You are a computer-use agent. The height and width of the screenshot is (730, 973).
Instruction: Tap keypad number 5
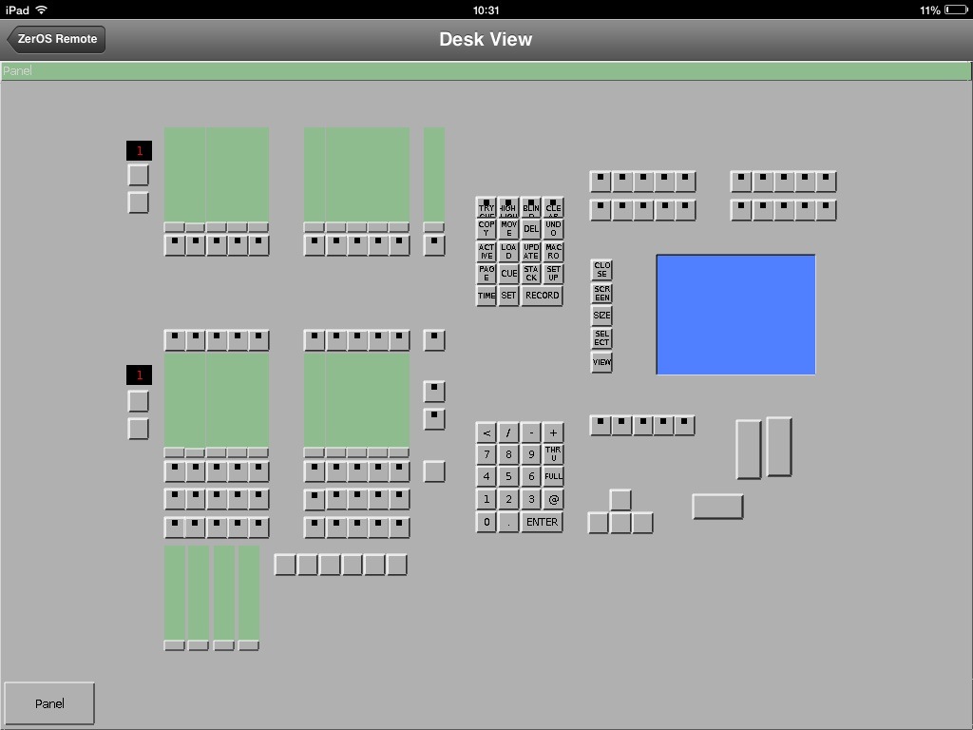tap(509, 477)
